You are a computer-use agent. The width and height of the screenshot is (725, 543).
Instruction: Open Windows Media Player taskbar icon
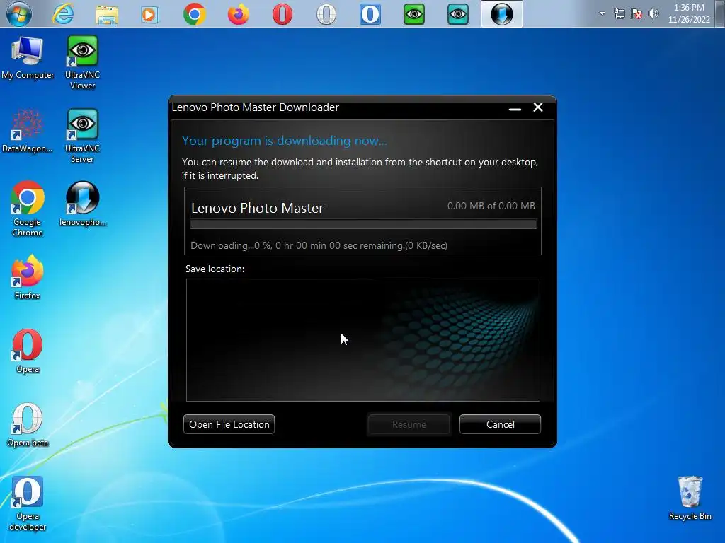pyautogui.click(x=150, y=14)
